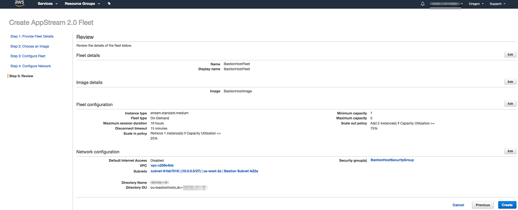Open the blurred account name dropdown
The image size is (518, 210).
[446, 4]
